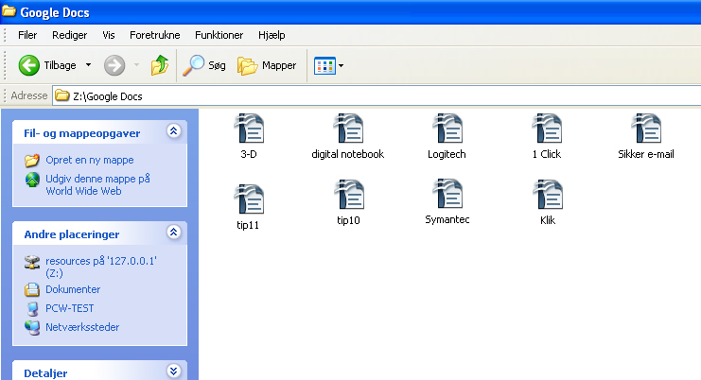Select the Sikker e-mail document icon
The width and height of the screenshot is (701, 380).
click(x=645, y=130)
